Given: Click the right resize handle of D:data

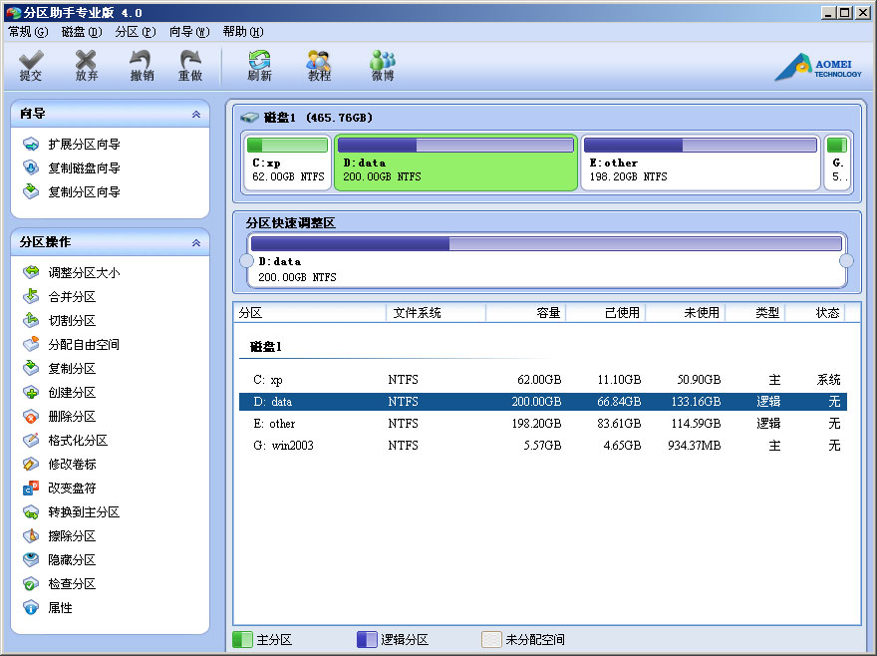Looking at the screenshot, I should 847,260.
